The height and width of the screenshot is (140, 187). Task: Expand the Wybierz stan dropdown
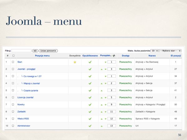(x=170, y=50)
